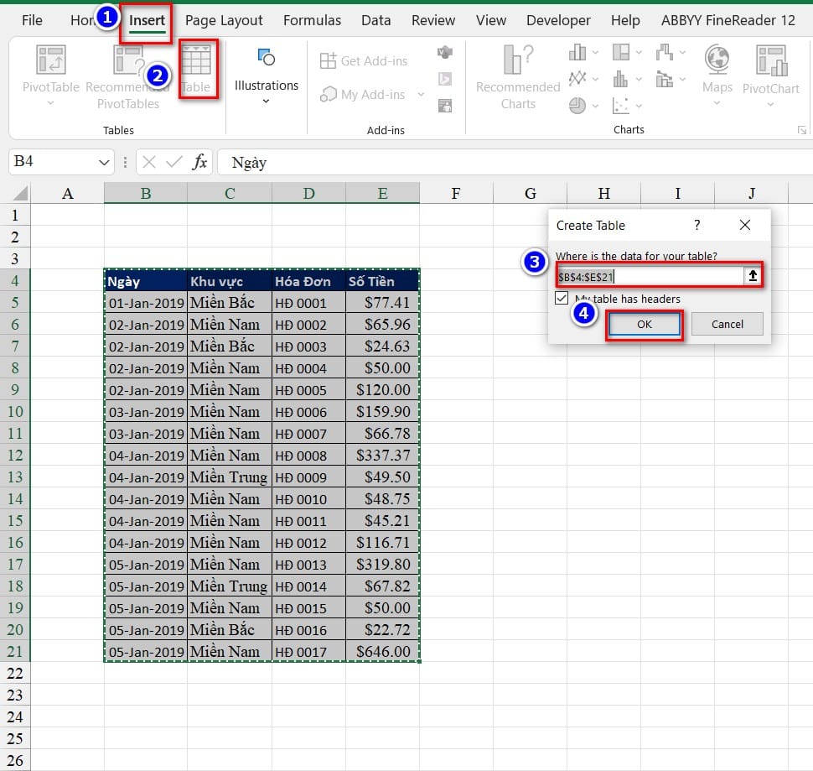This screenshot has height=771, width=813.
Task: Click Cancel in Create Table dialog
Action: pyautogui.click(x=727, y=324)
